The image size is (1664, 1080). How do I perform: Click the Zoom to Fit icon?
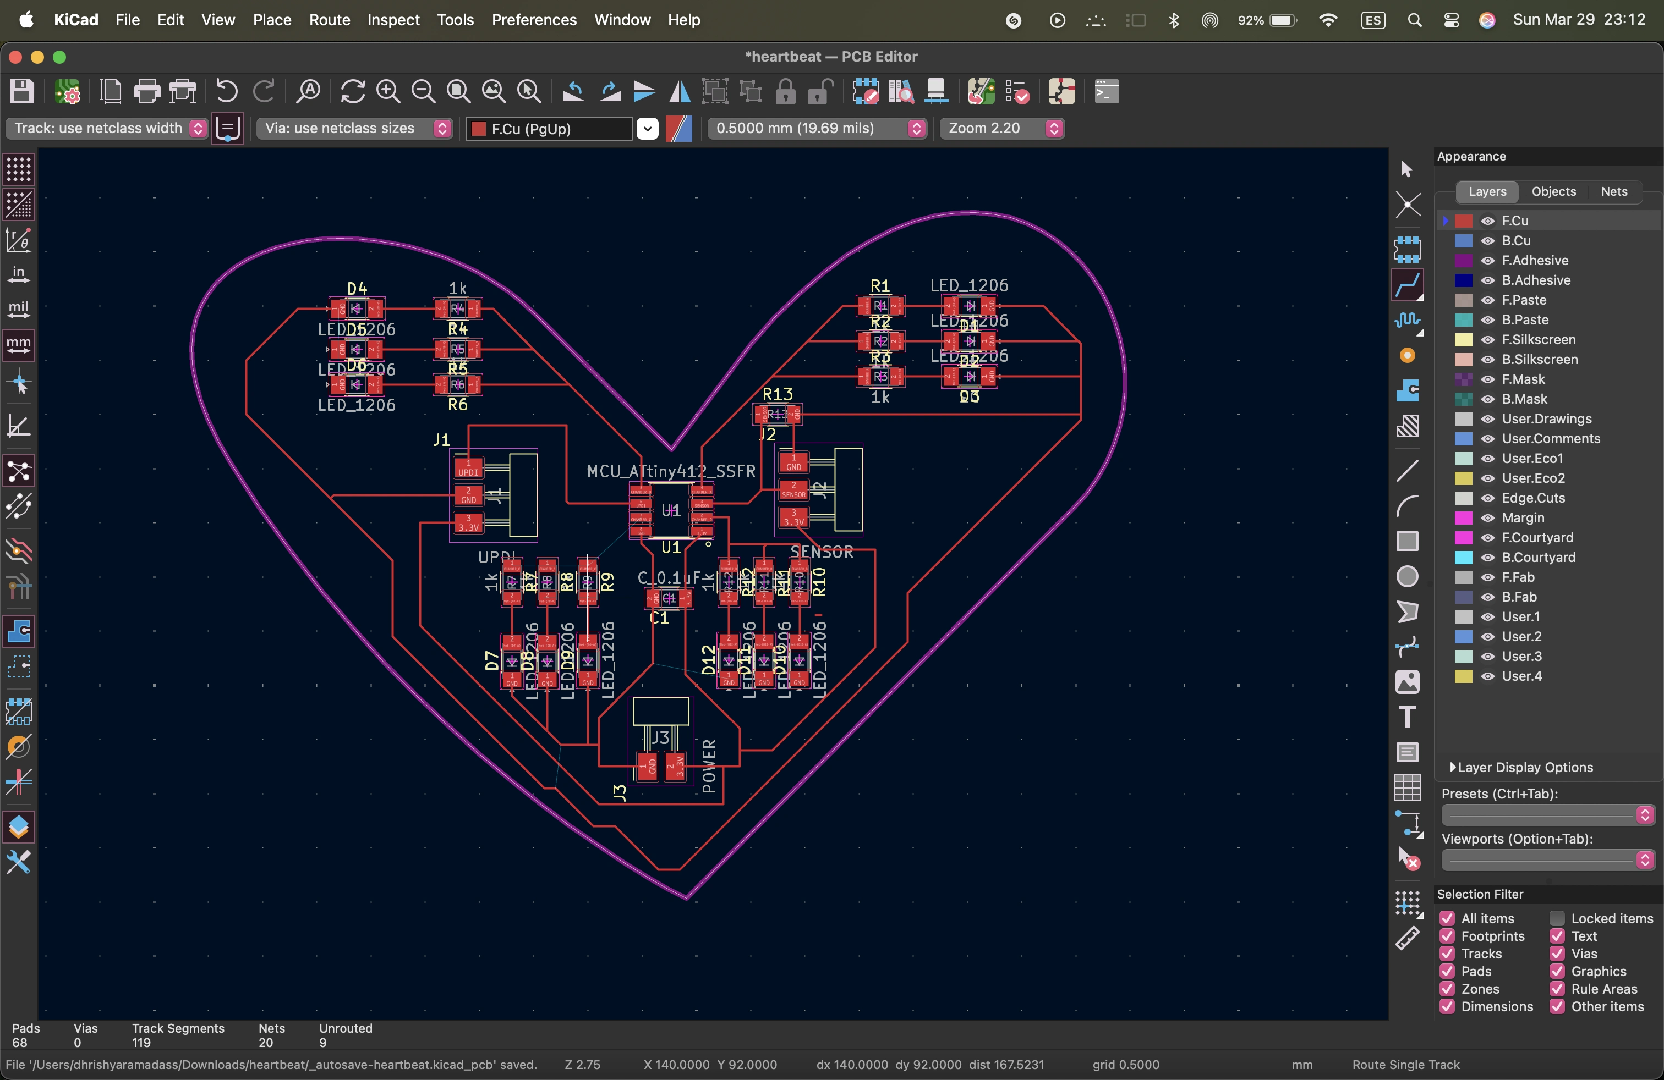click(x=459, y=91)
